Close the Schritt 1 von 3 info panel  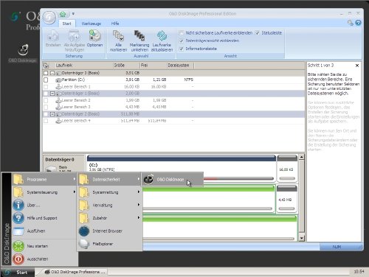pos(357,66)
